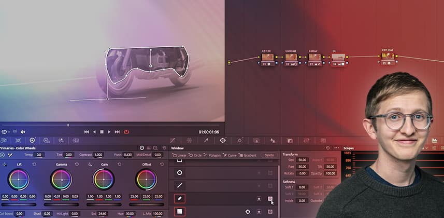Reset all Primaries adjustments
Image resolution: width=444 pixels, height=218 pixels.
(164, 148)
